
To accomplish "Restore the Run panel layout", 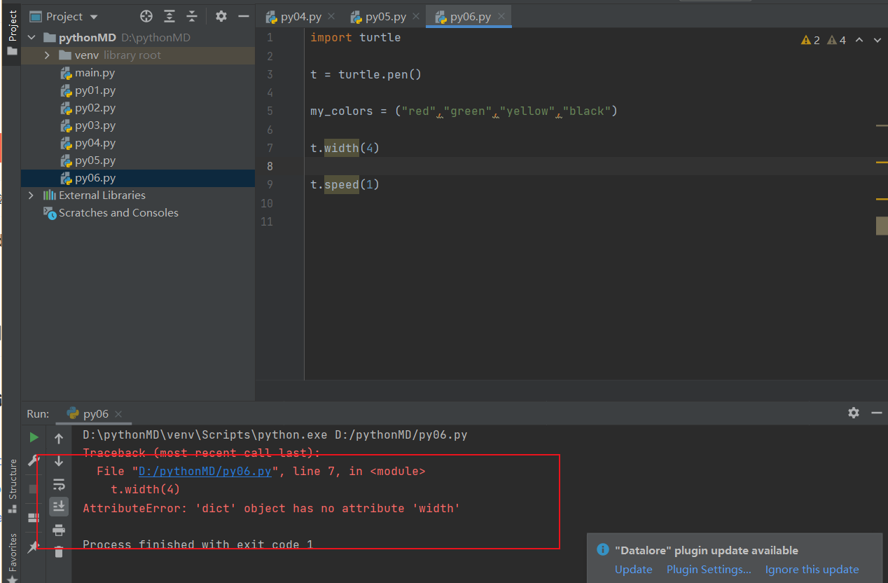I will 34,518.
